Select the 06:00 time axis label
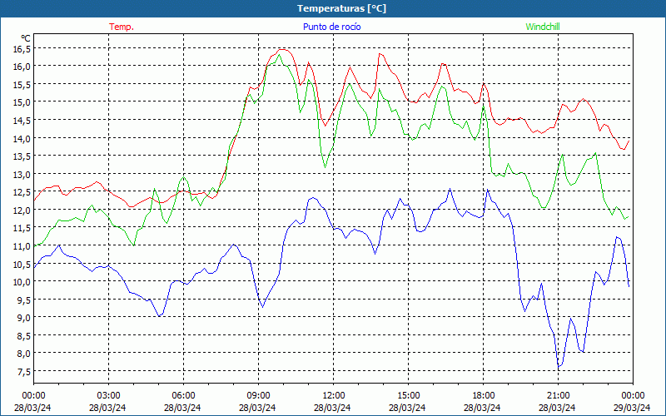666x416 pixels. click(x=183, y=395)
